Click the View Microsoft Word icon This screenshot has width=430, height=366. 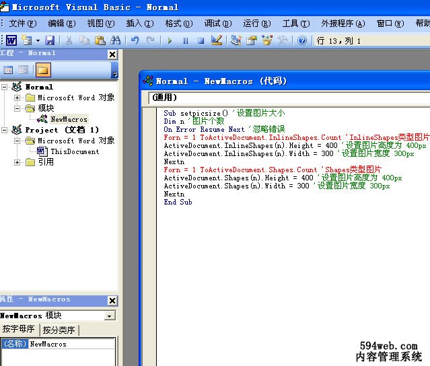click(11, 40)
